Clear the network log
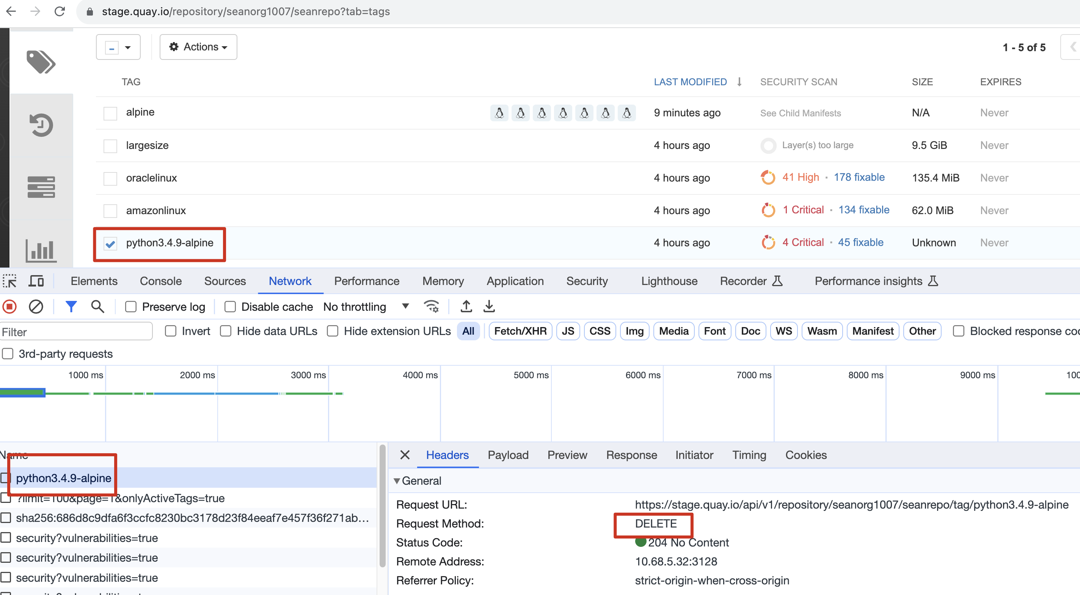1080x595 pixels. point(36,307)
